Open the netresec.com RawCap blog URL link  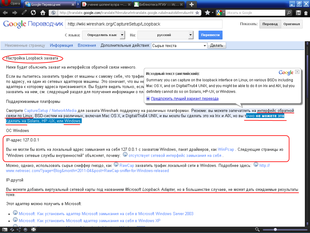87,171
